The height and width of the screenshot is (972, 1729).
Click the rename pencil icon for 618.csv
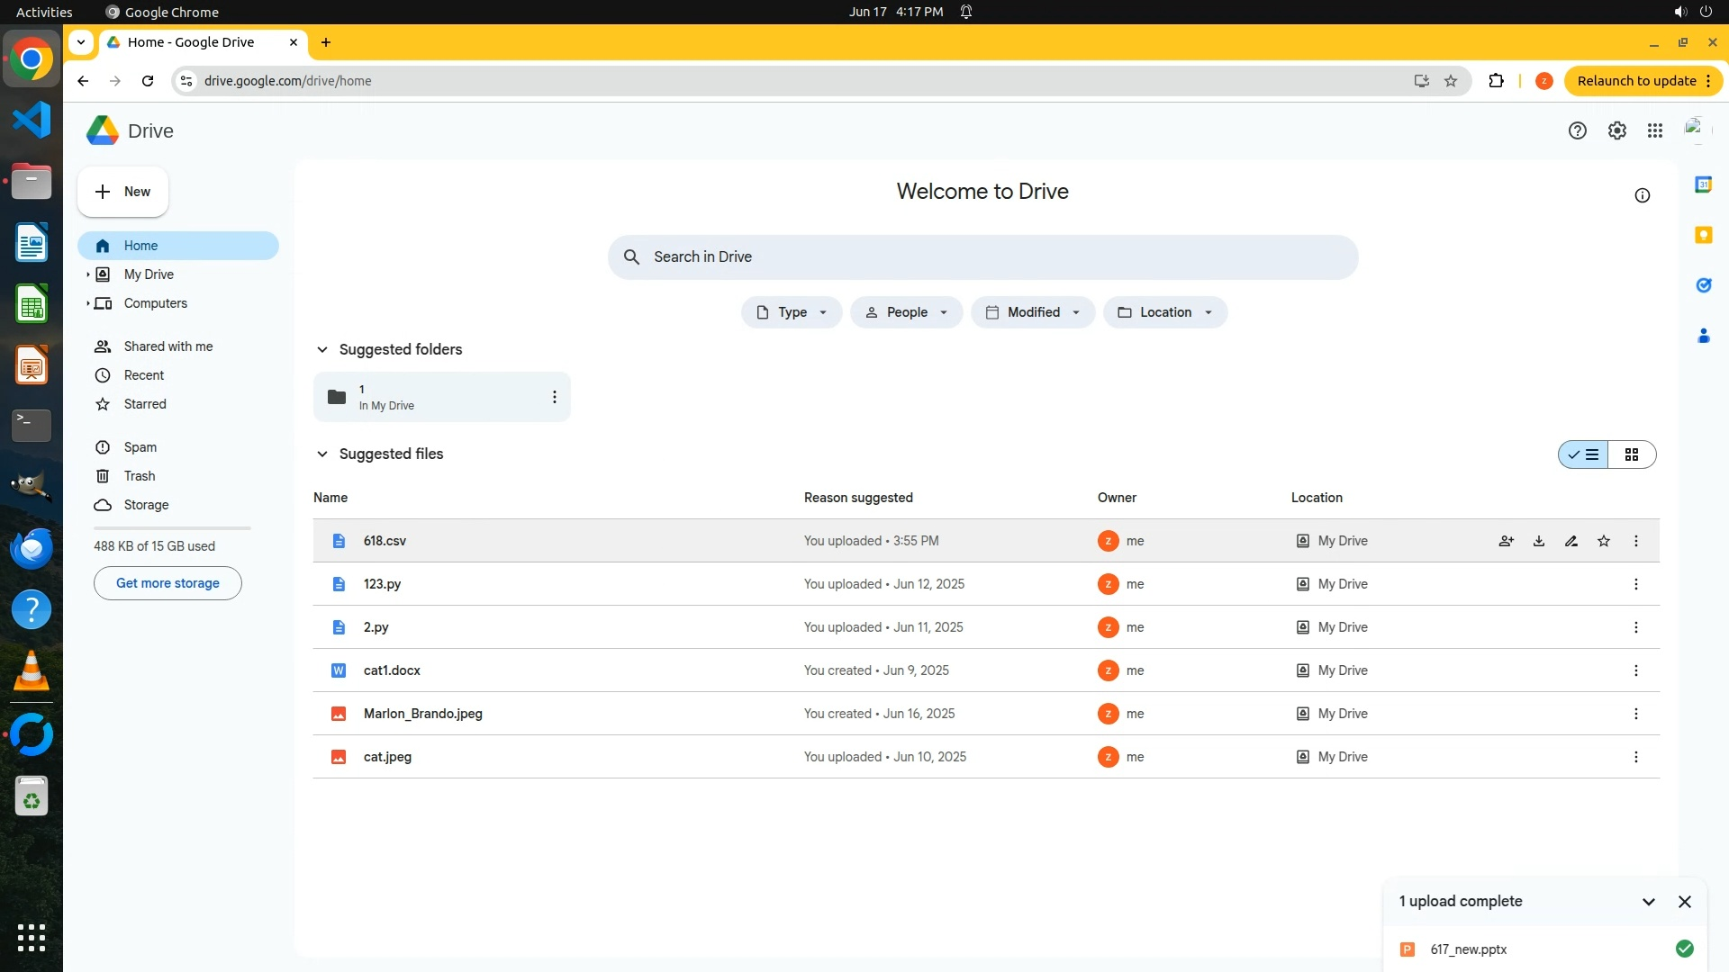pyautogui.click(x=1571, y=541)
